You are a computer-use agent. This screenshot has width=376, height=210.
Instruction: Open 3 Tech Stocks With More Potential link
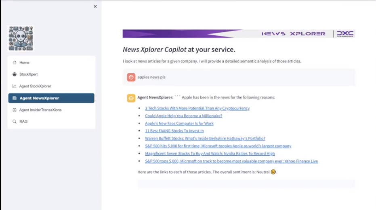tap(197, 108)
